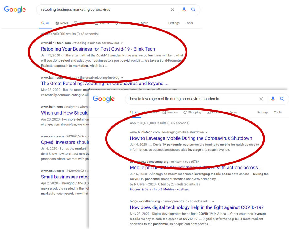Expand the blink-tech.com retooling result options arrow
The image size is (289, 229).
tap(122, 43)
